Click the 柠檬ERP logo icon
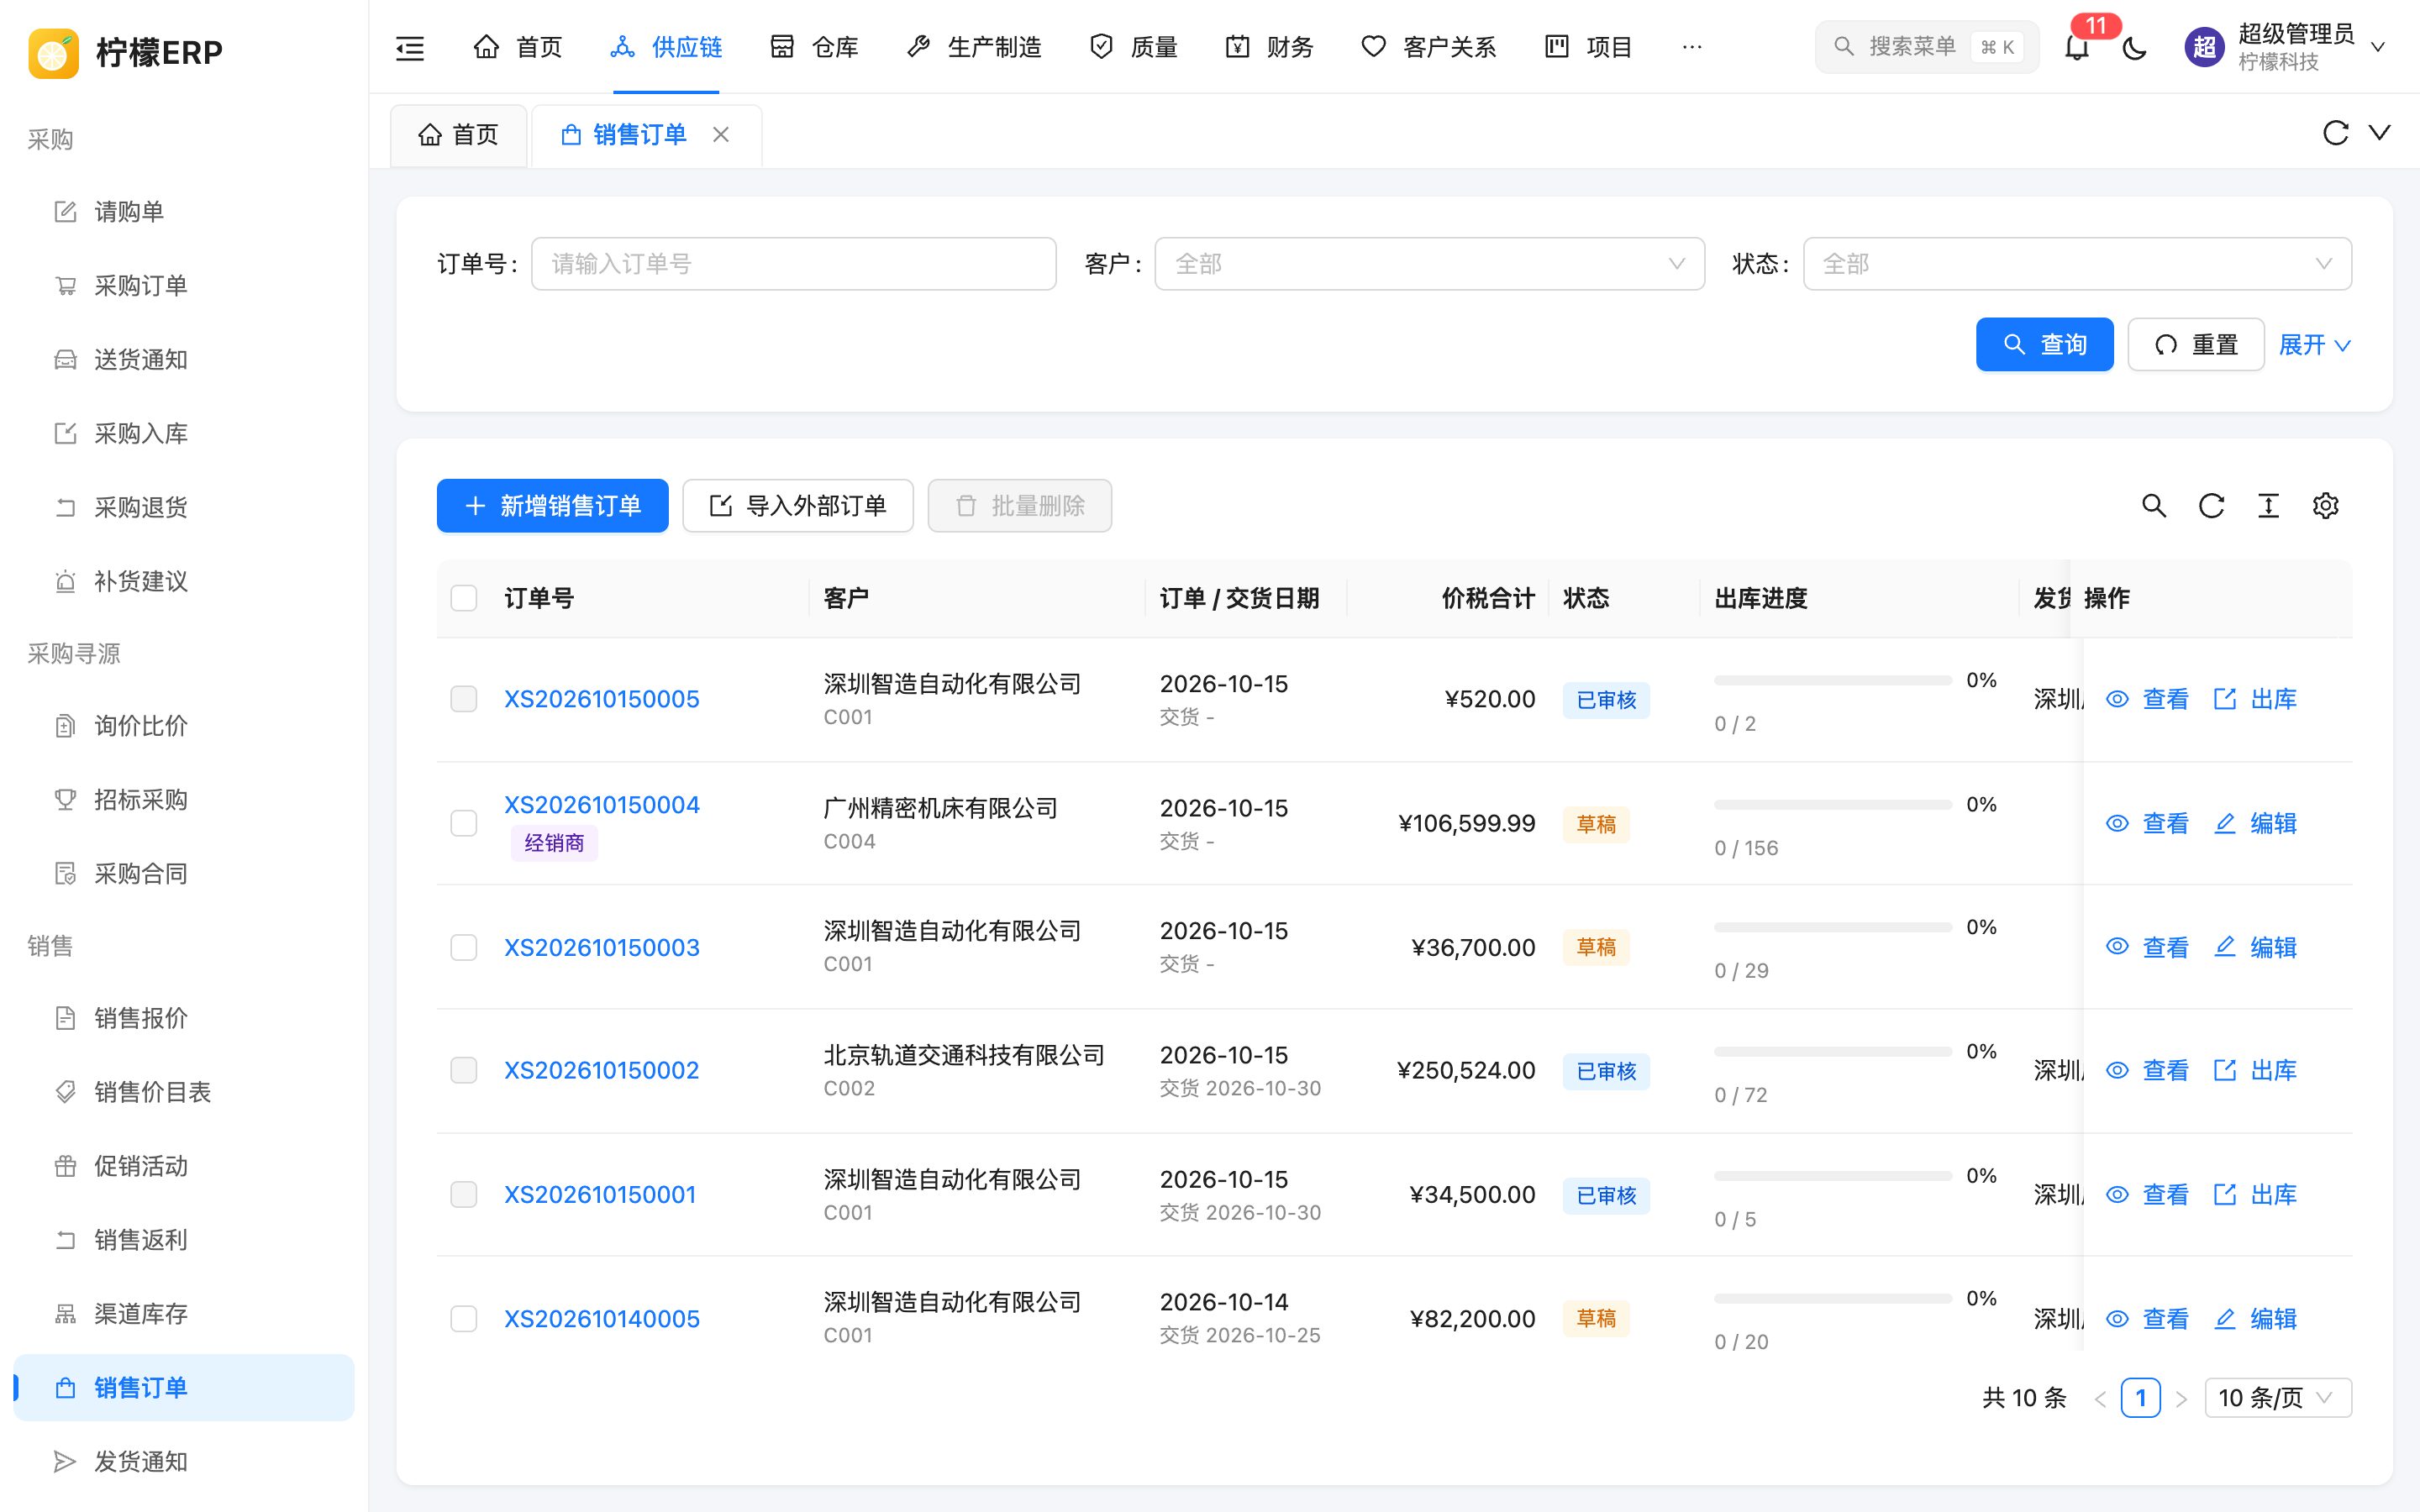Viewport: 2420px width, 1512px height. 54,53
